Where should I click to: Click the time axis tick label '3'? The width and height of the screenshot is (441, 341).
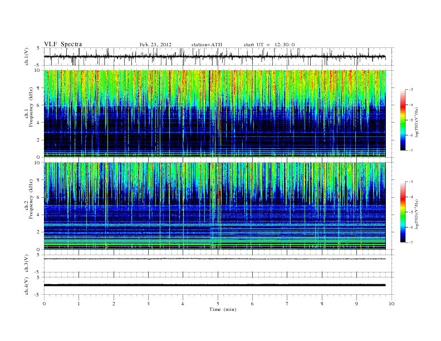pyautogui.click(x=148, y=304)
